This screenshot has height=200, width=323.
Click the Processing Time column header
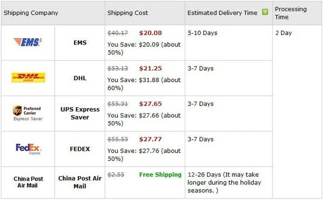(x=291, y=13)
